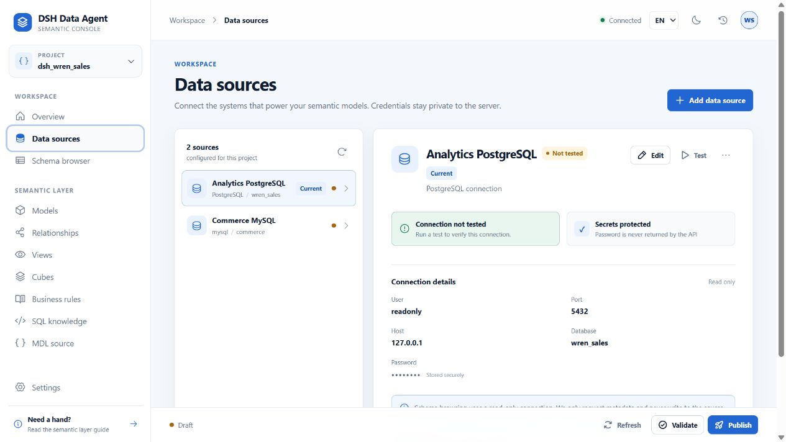Open the WS user avatar menu
This screenshot has width=786, height=442.
(749, 20)
